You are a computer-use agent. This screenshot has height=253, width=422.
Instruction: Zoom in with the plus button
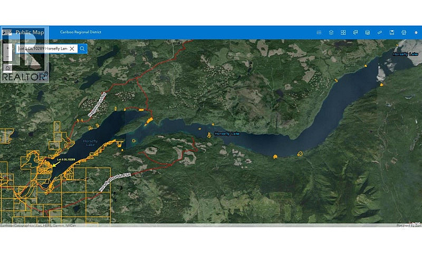(x=7, y=48)
